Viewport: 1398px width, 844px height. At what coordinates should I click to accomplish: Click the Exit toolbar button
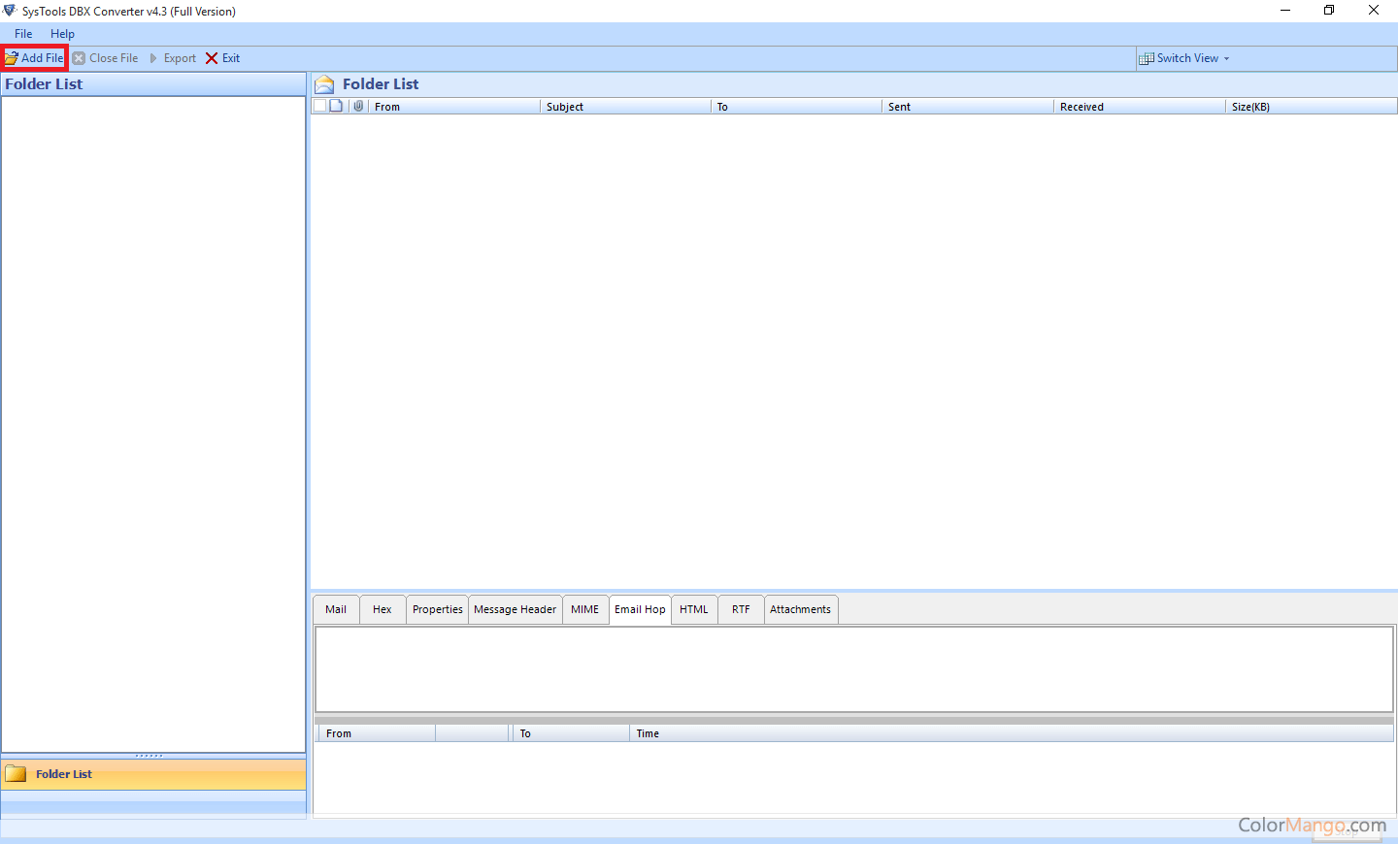[x=222, y=58]
